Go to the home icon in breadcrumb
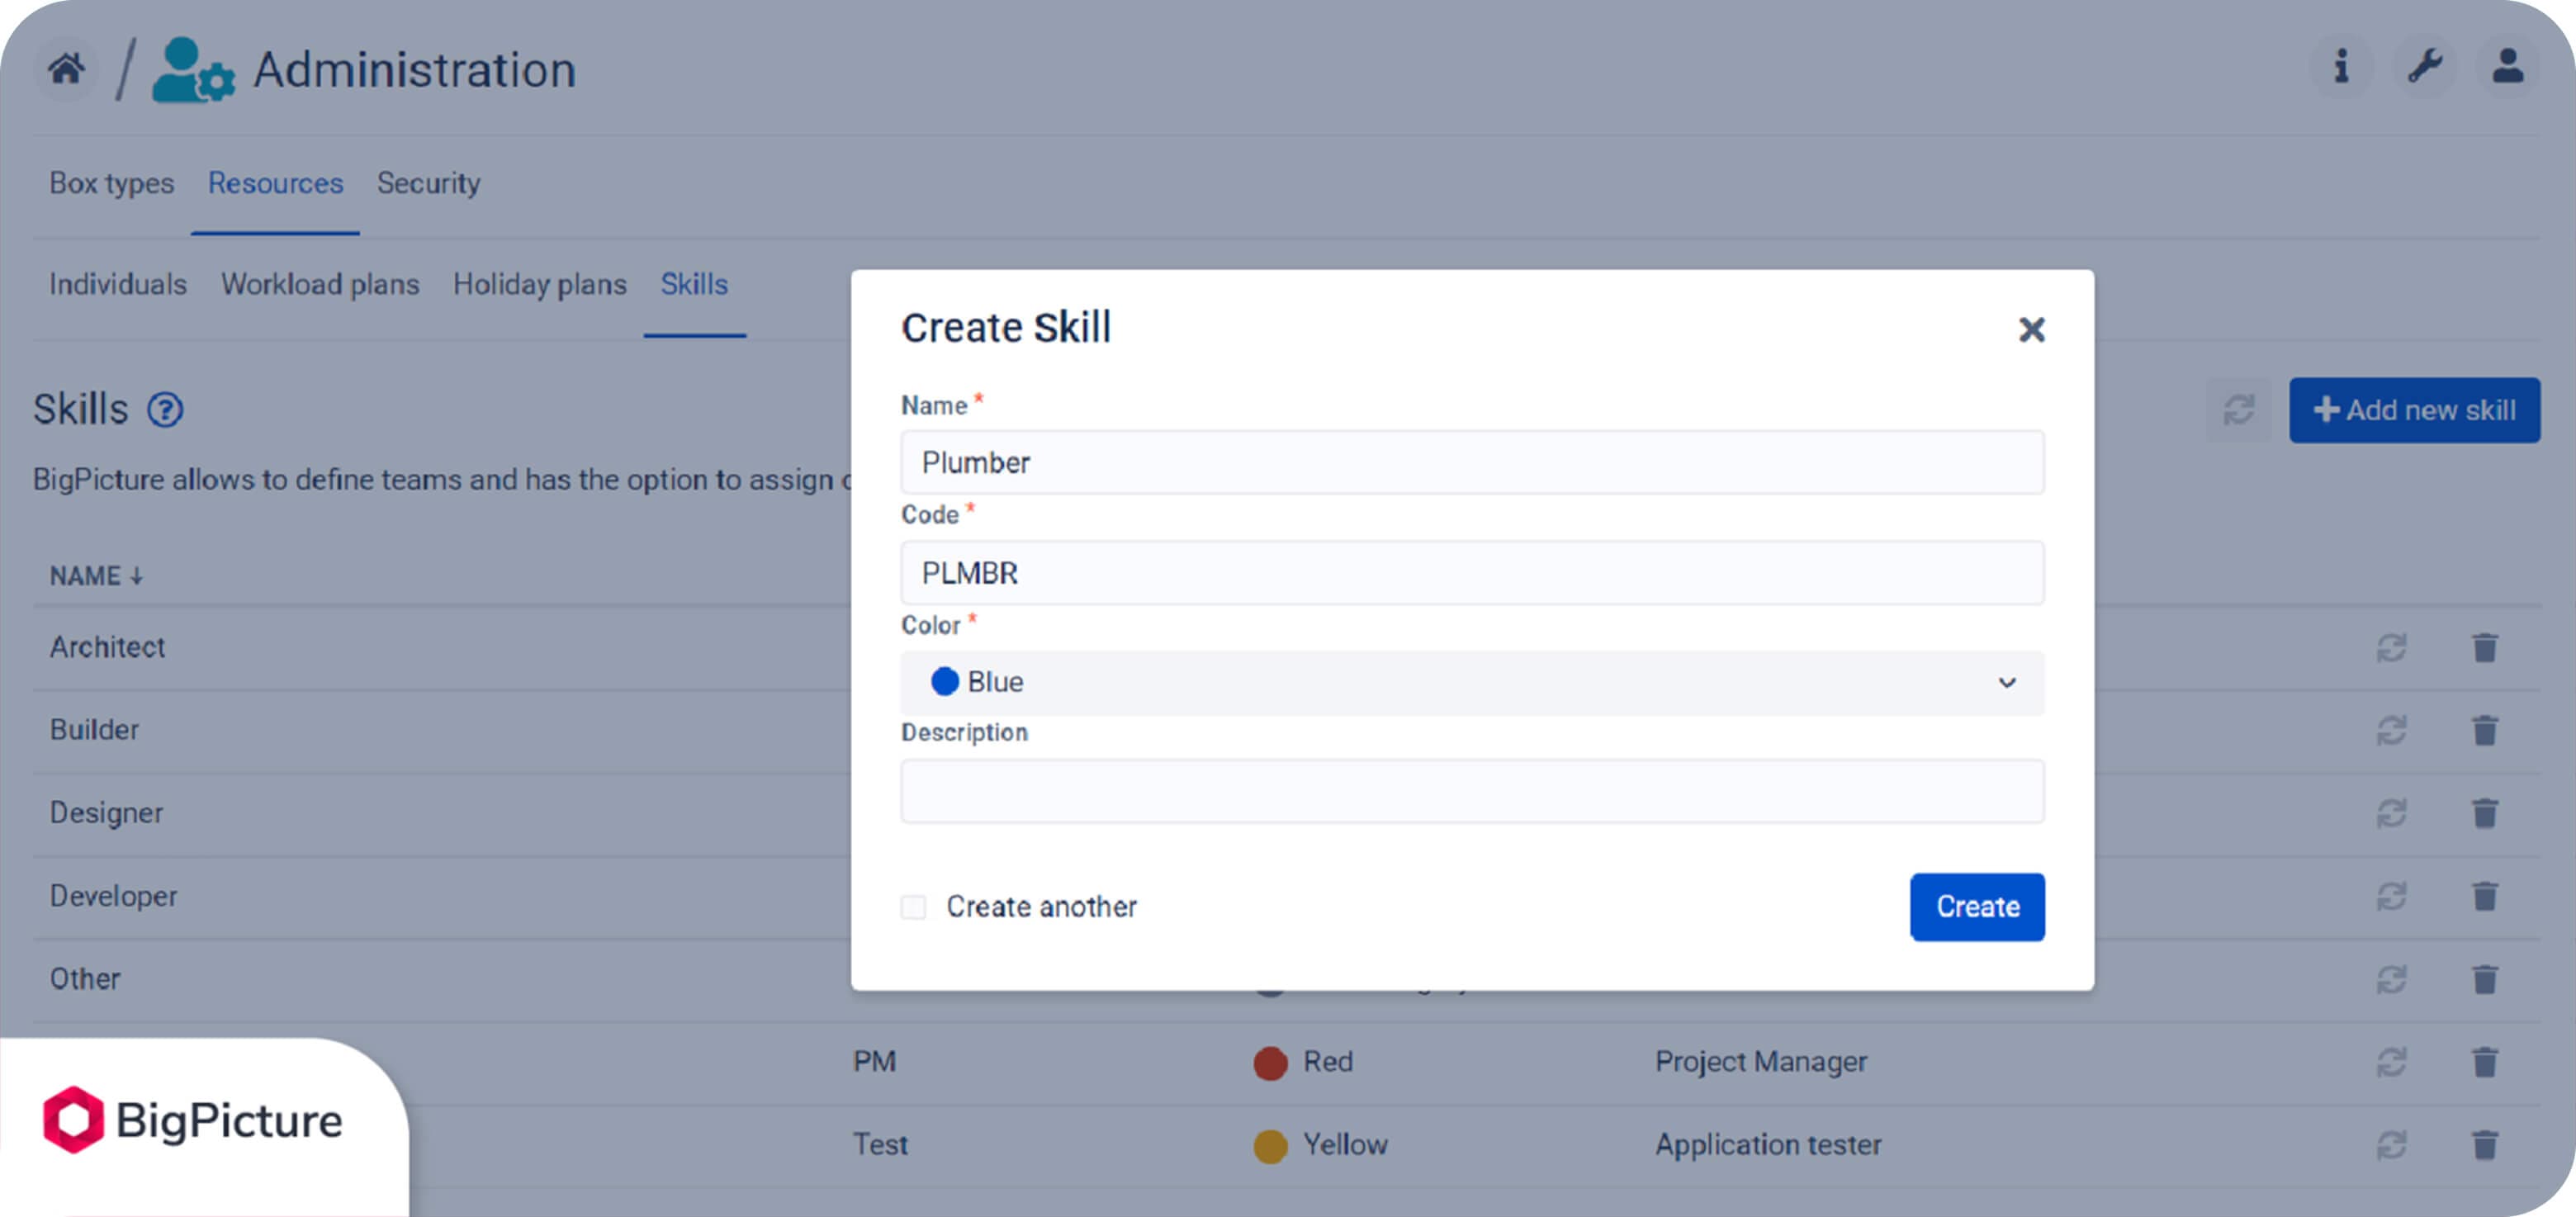The width and height of the screenshot is (2576, 1217). coord(67,69)
